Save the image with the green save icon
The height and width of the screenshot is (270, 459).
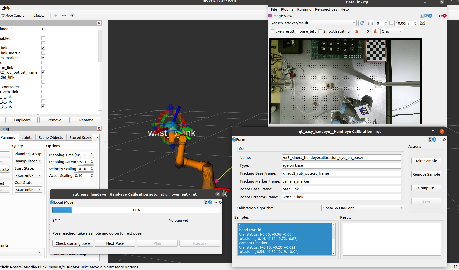pyautogui.click(x=423, y=23)
